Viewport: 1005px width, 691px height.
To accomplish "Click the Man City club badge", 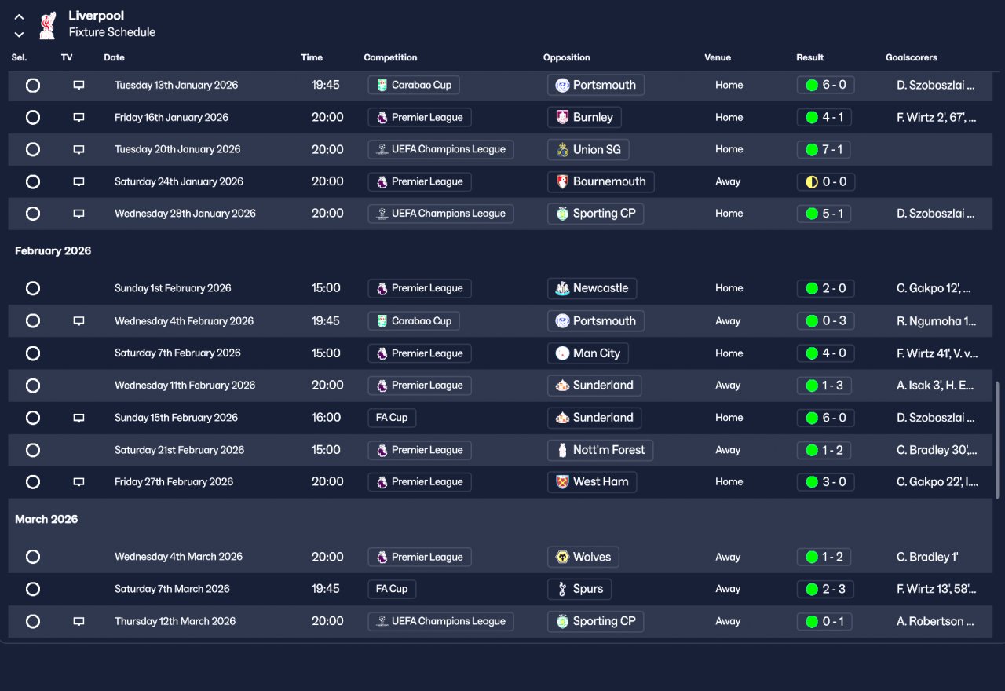I will click(562, 353).
